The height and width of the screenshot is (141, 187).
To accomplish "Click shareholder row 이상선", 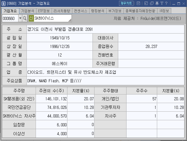I will click(19, 134).
